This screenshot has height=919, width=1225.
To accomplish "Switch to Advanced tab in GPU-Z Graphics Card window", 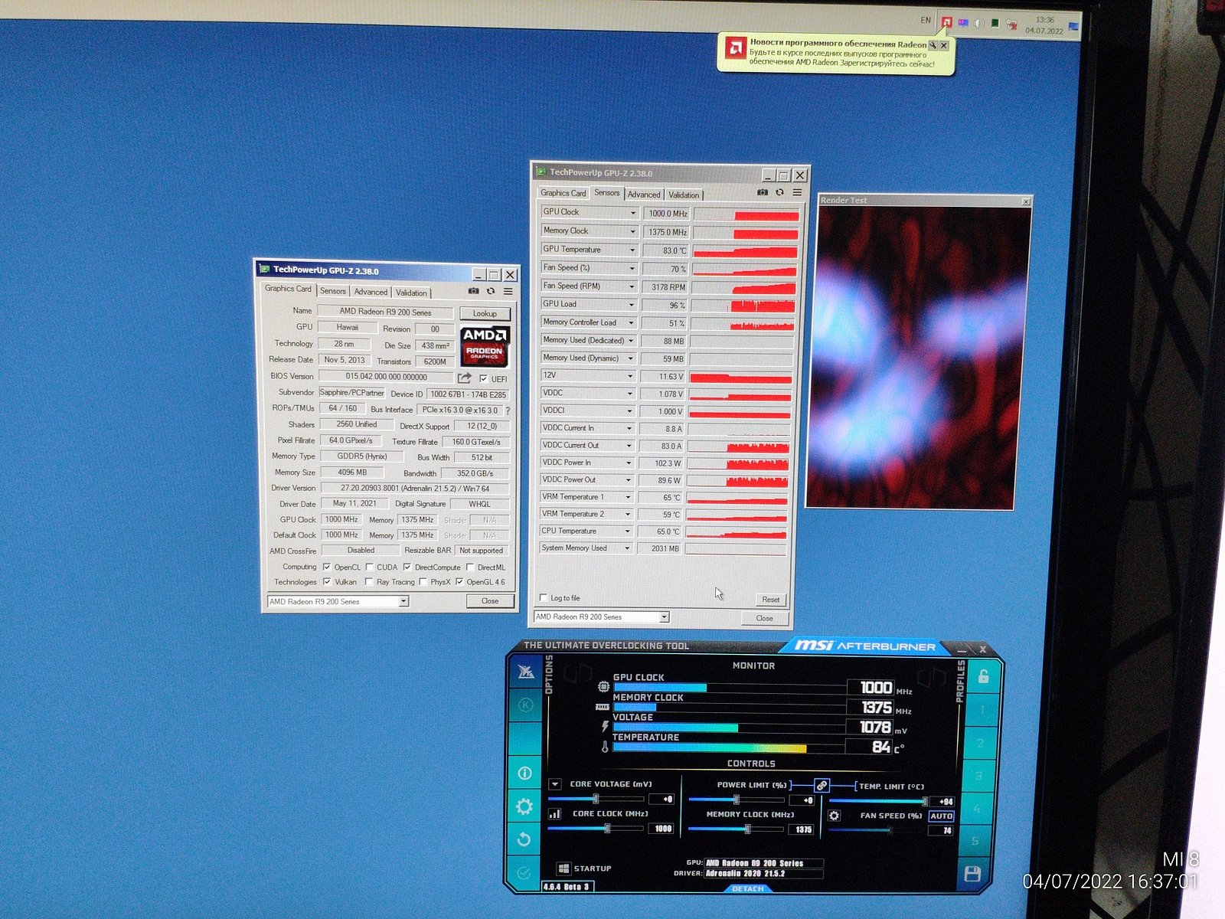I will pos(371,292).
